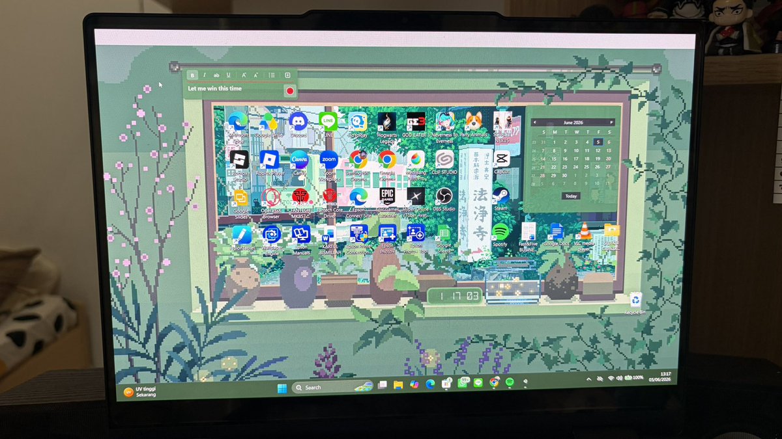The width and height of the screenshot is (782, 439).
Task: Open the HoYoPlay launcher shortcut
Action: click(x=357, y=125)
